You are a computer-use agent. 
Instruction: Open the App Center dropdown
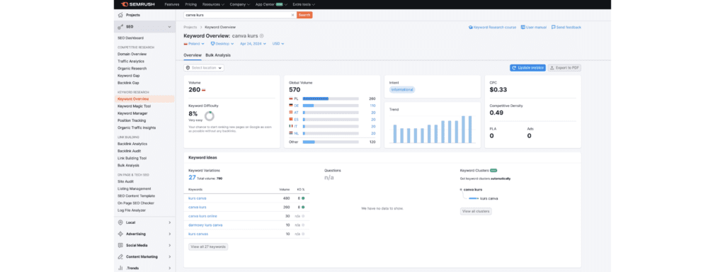[x=270, y=4]
